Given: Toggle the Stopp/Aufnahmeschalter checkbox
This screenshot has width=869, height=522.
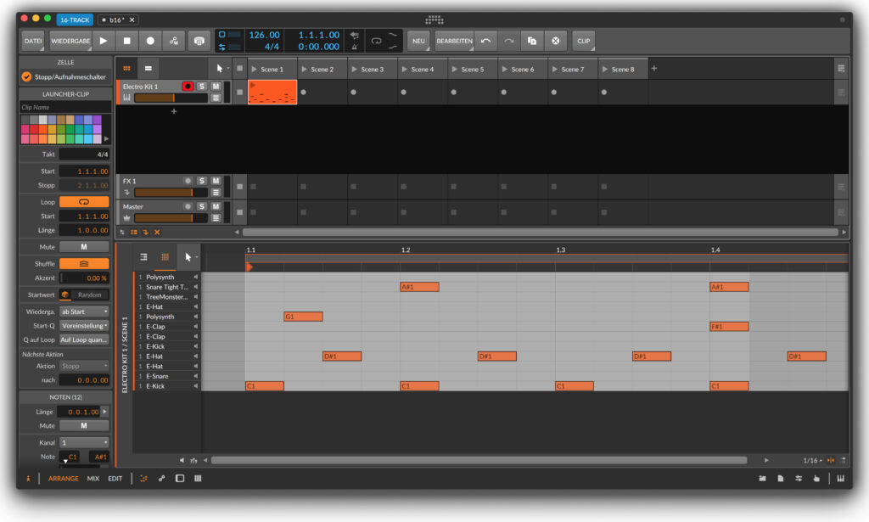Looking at the screenshot, I should tap(26, 76).
